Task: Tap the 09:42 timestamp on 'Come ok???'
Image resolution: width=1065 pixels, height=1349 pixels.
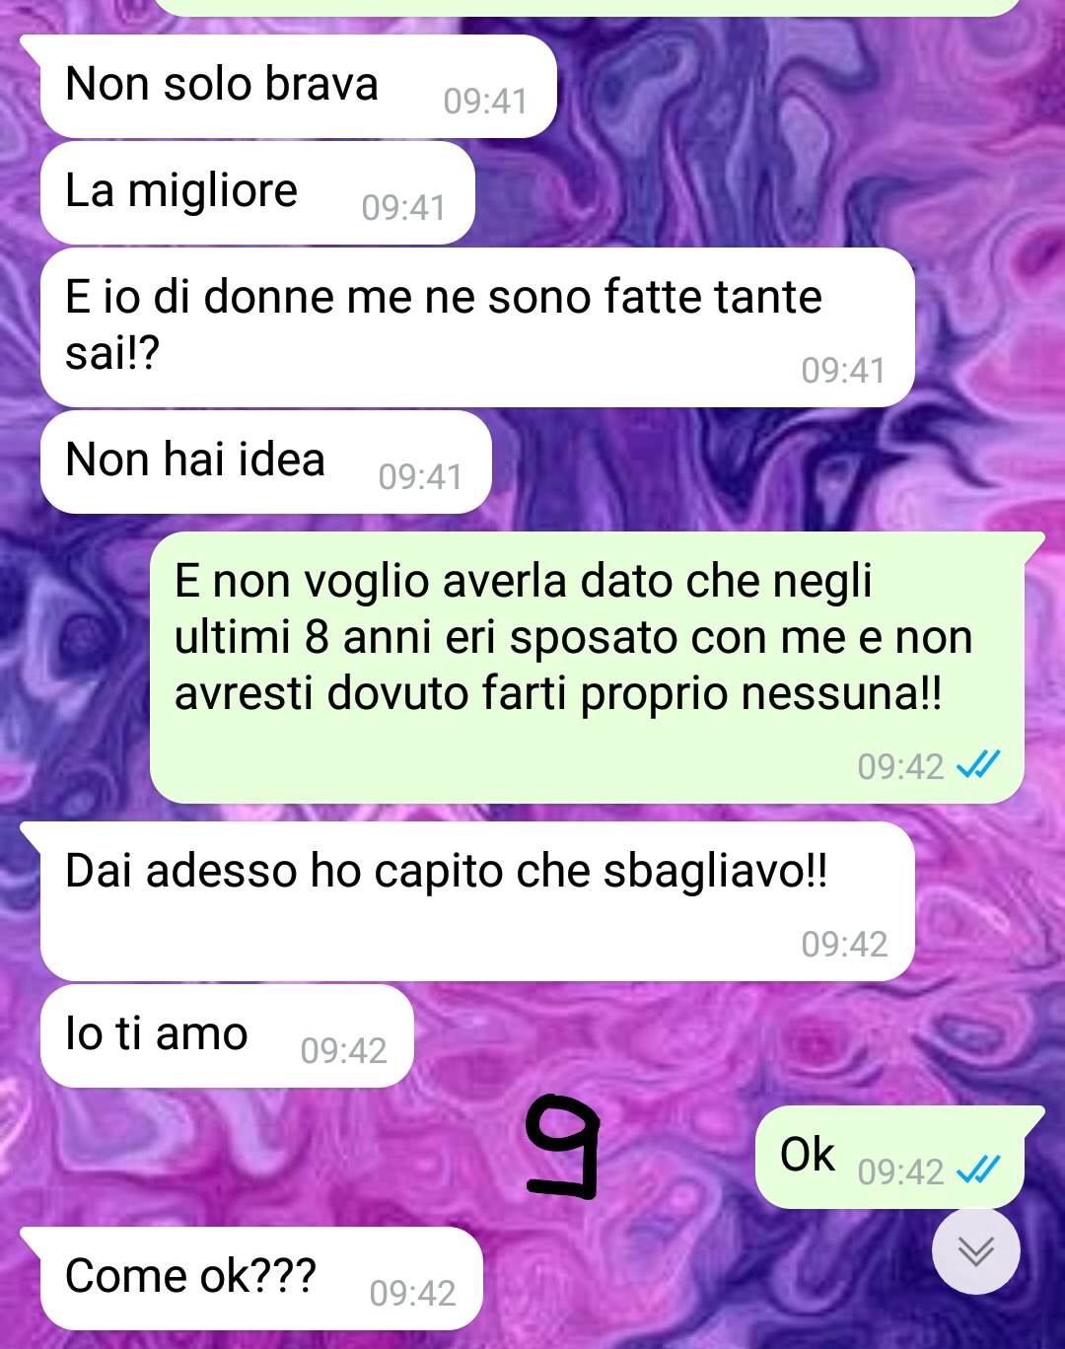Action: click(412, 1293)
